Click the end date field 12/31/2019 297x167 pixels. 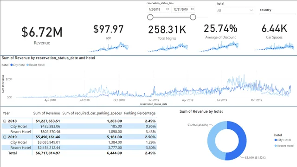point(183,9)
